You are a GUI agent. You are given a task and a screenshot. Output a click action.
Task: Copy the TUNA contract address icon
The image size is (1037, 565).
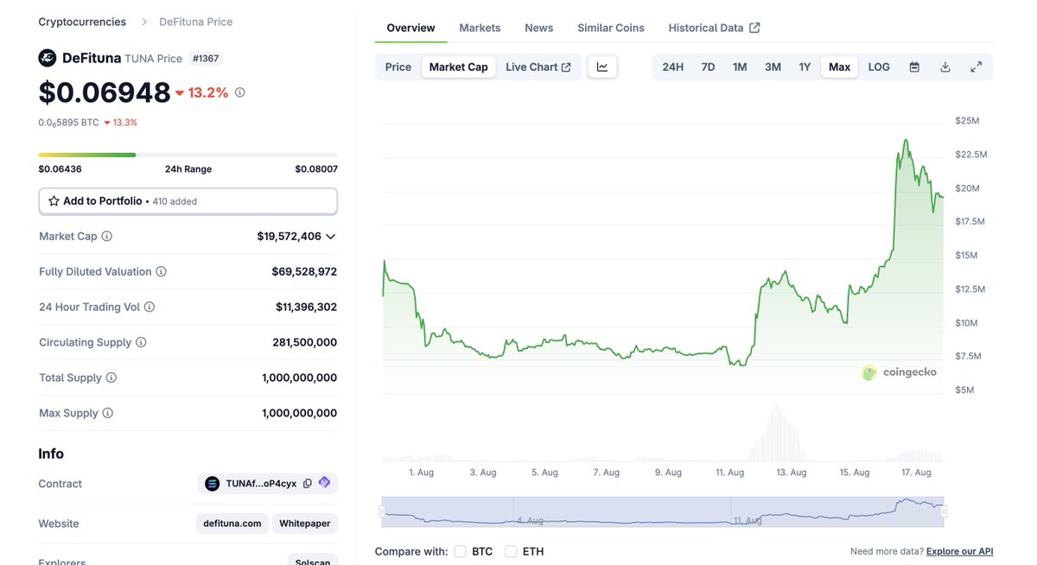308,484
